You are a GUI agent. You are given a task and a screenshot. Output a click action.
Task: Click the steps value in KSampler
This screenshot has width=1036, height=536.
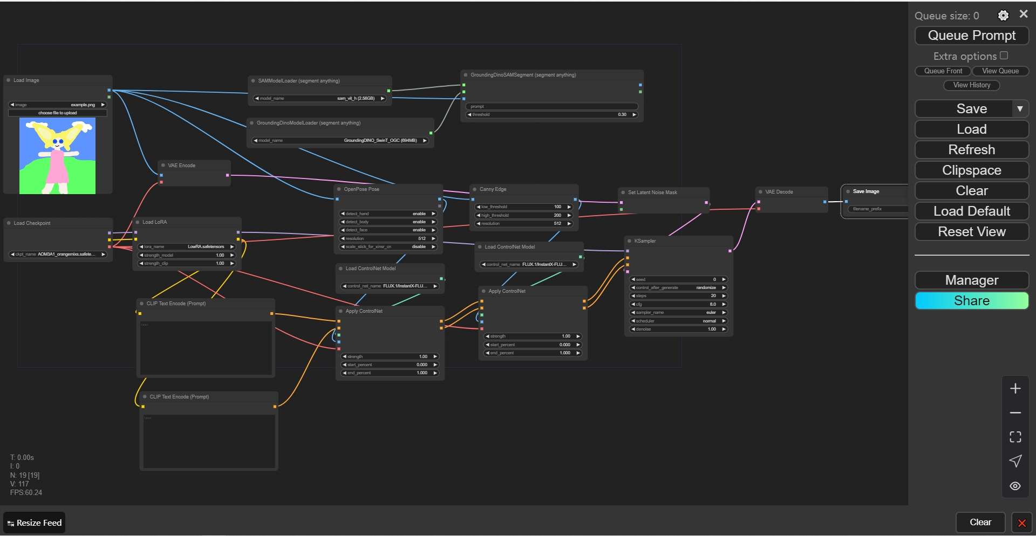679,296
